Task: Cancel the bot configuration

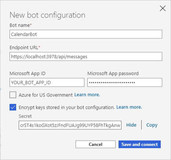Action: tap(95, 144)
